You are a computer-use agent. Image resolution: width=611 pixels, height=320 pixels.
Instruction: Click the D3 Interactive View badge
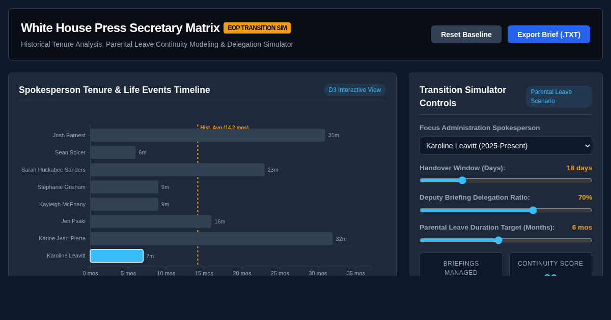(355, 90)
